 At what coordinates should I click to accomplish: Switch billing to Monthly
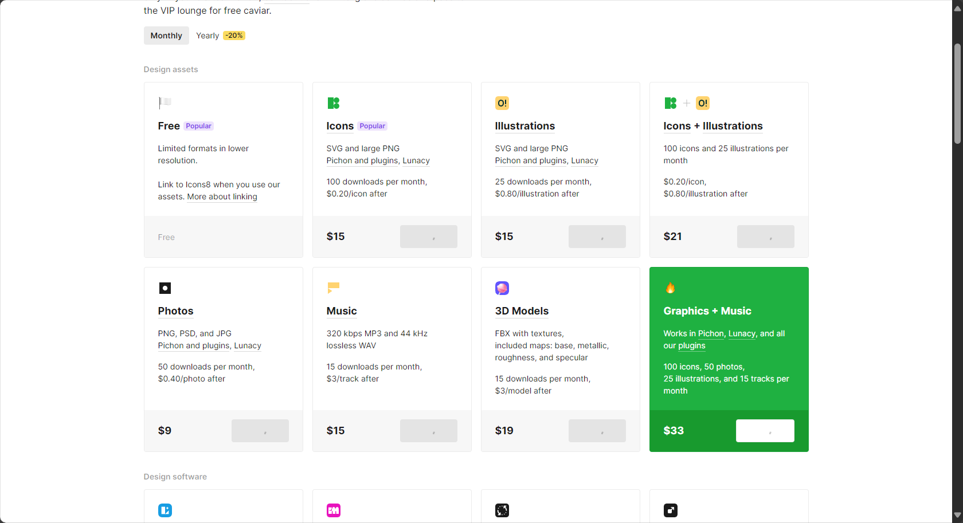click(x=166, y=36)
